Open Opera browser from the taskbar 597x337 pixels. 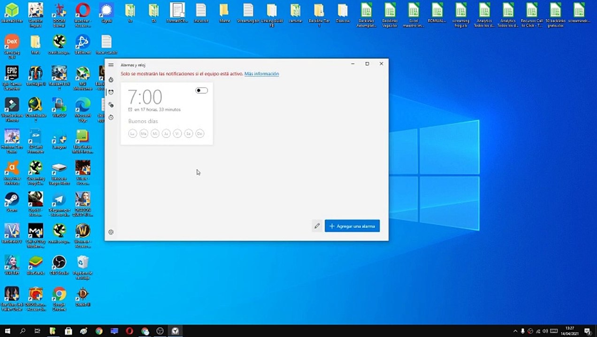pos(130,331)
